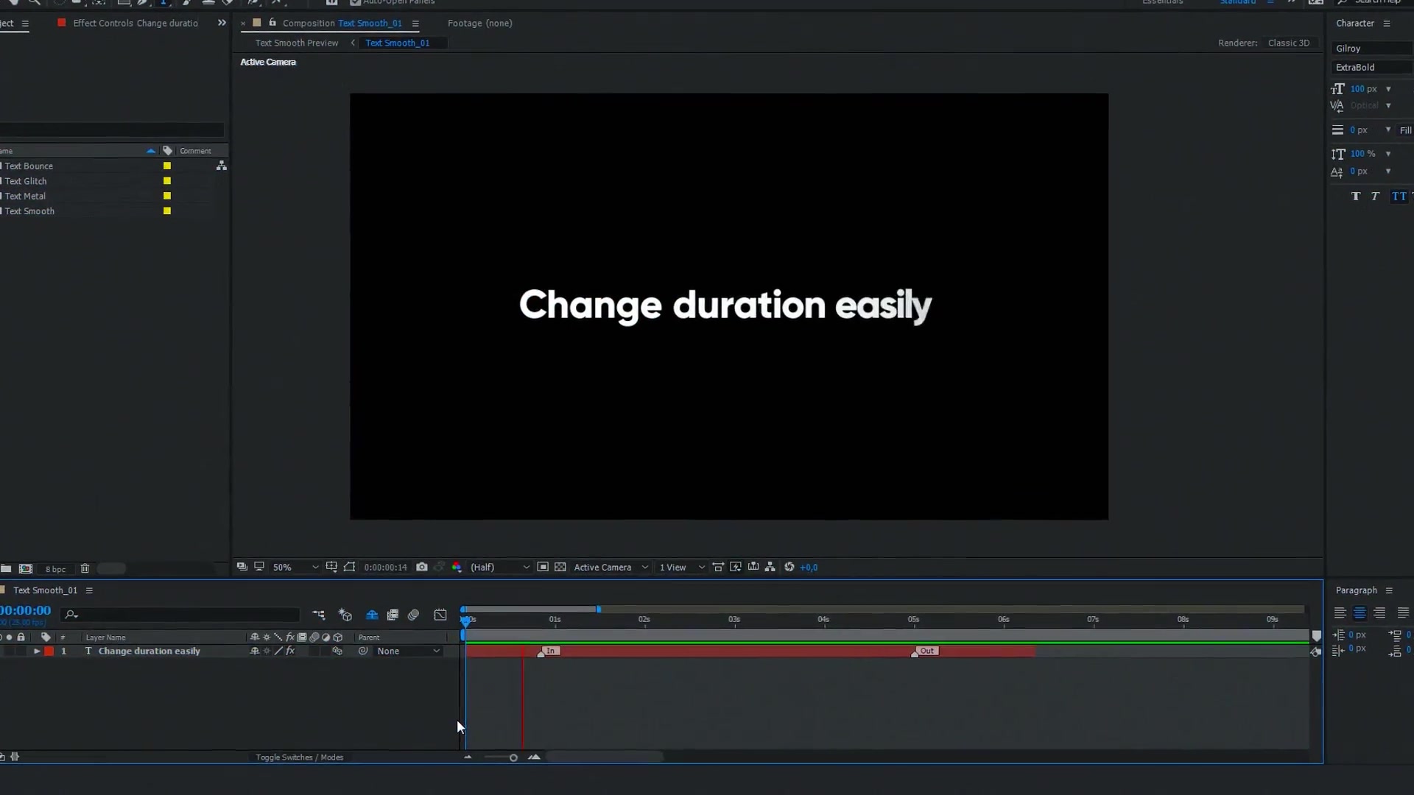Screen dimensions: 1414x795
Task: Open the Parent None dropdown
Action: pyautogui.click(x=408, y=651)
